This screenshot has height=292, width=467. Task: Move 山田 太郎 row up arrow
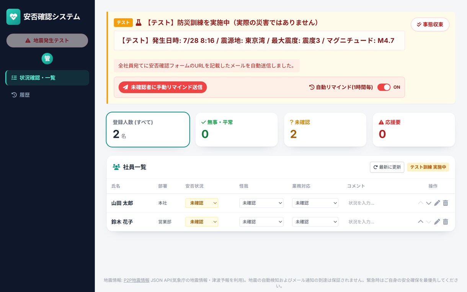point(421,203)
